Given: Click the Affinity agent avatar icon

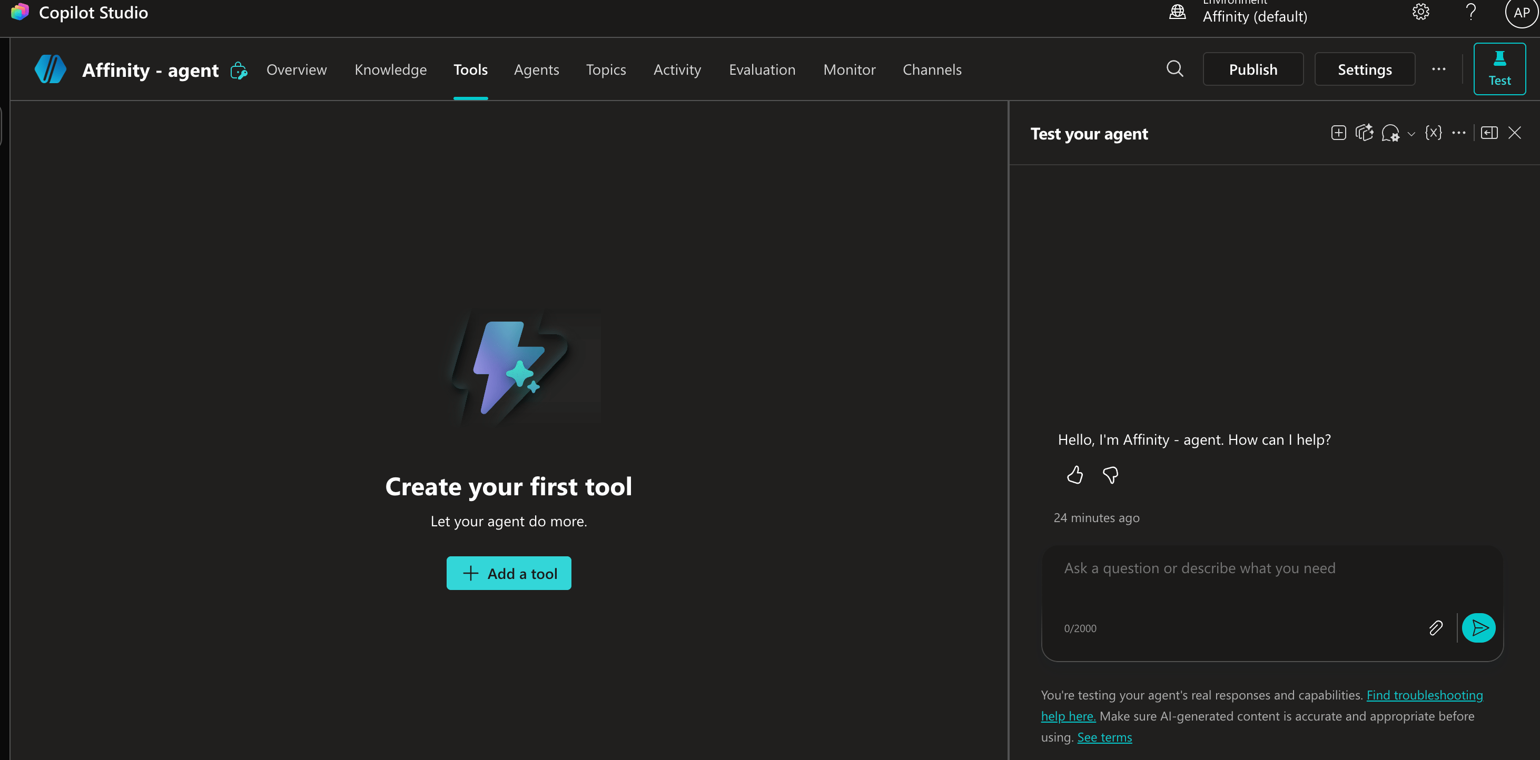Looking at the screenshot, I should point(50,69).
